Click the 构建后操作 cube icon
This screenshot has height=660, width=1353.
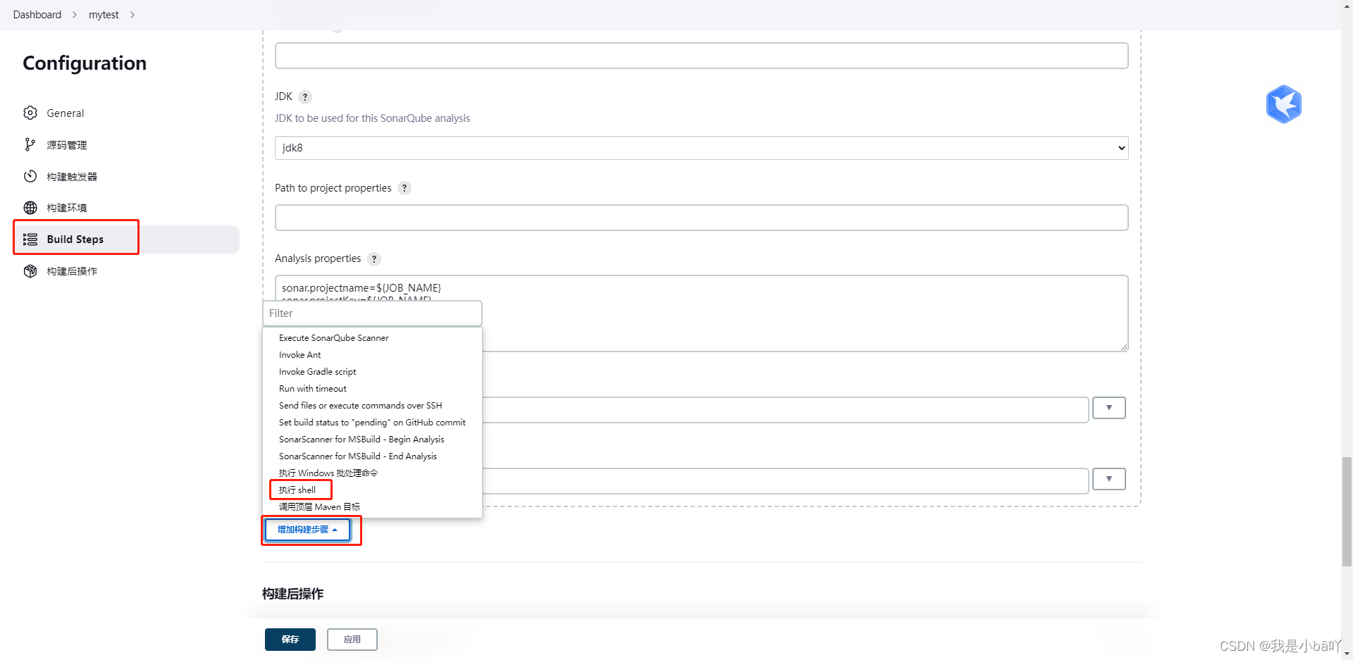[30, 271]
